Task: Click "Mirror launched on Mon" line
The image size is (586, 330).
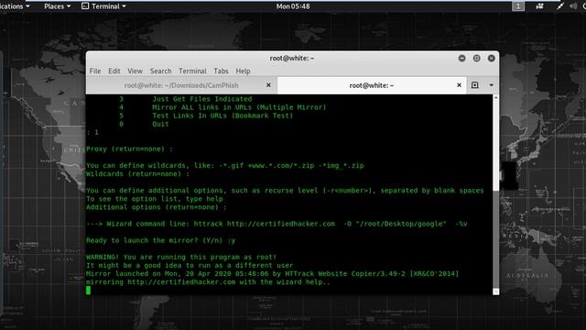Action: point(272,274)
